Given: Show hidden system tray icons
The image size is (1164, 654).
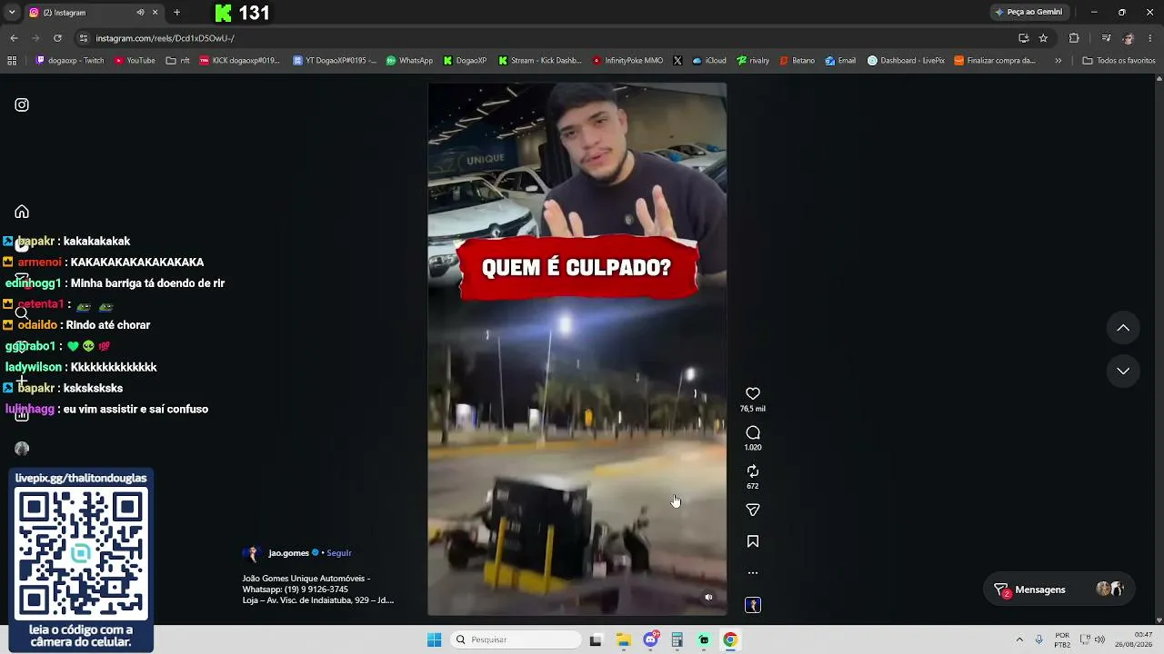Looking at the screenshot, I should [1019, 639].
